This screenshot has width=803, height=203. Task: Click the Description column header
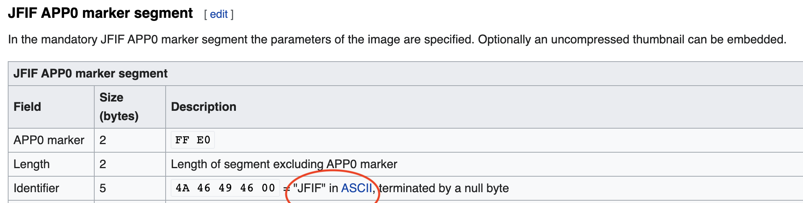pyautogui.click(x=204, y=107)
